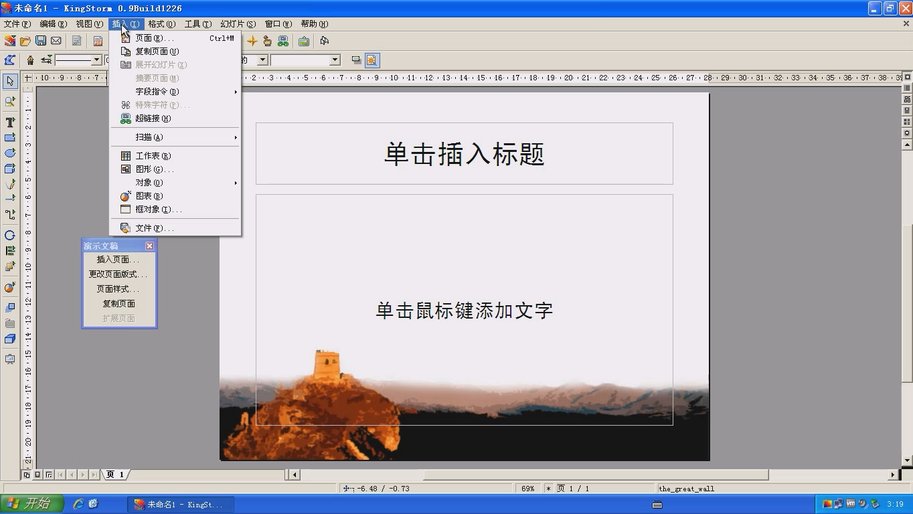Choose the Ellipse drawing tool
The height and width of the screenshot is (514, 913).
click(10, 153)
